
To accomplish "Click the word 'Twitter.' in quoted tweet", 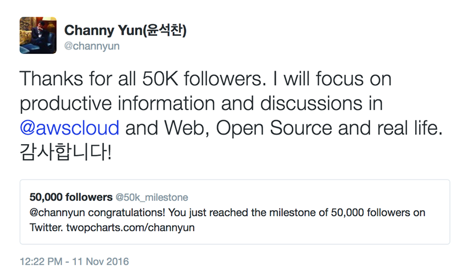I will 46,227.
